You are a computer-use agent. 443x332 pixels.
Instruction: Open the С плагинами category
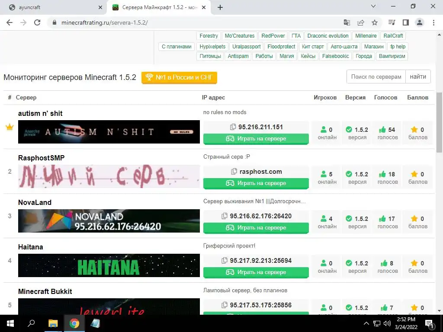pos(177,47)
